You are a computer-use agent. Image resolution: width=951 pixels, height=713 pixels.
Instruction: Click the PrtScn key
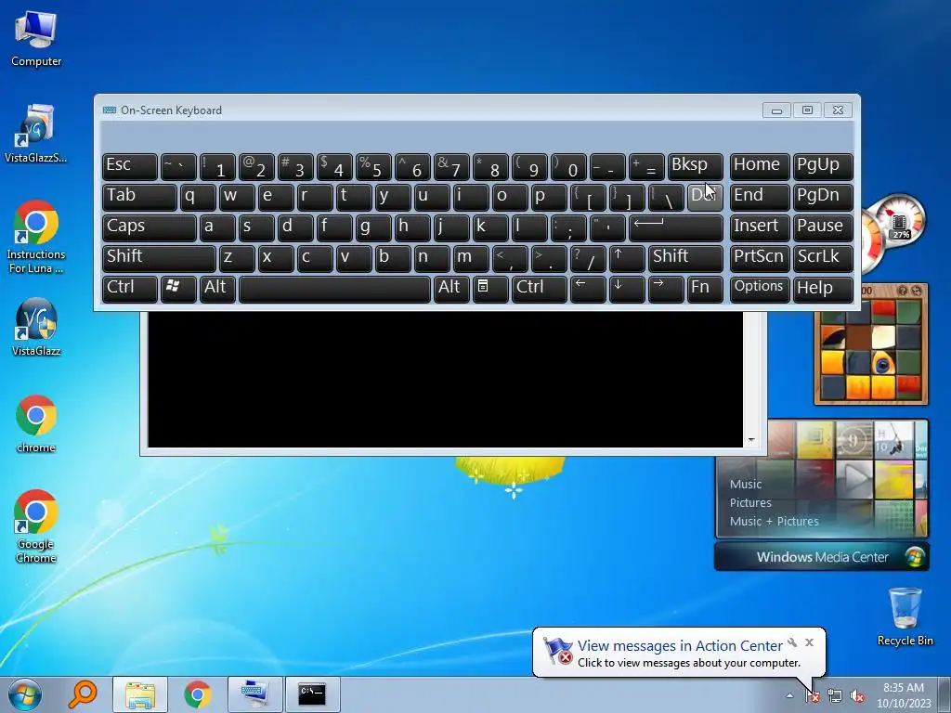(760, 258)
